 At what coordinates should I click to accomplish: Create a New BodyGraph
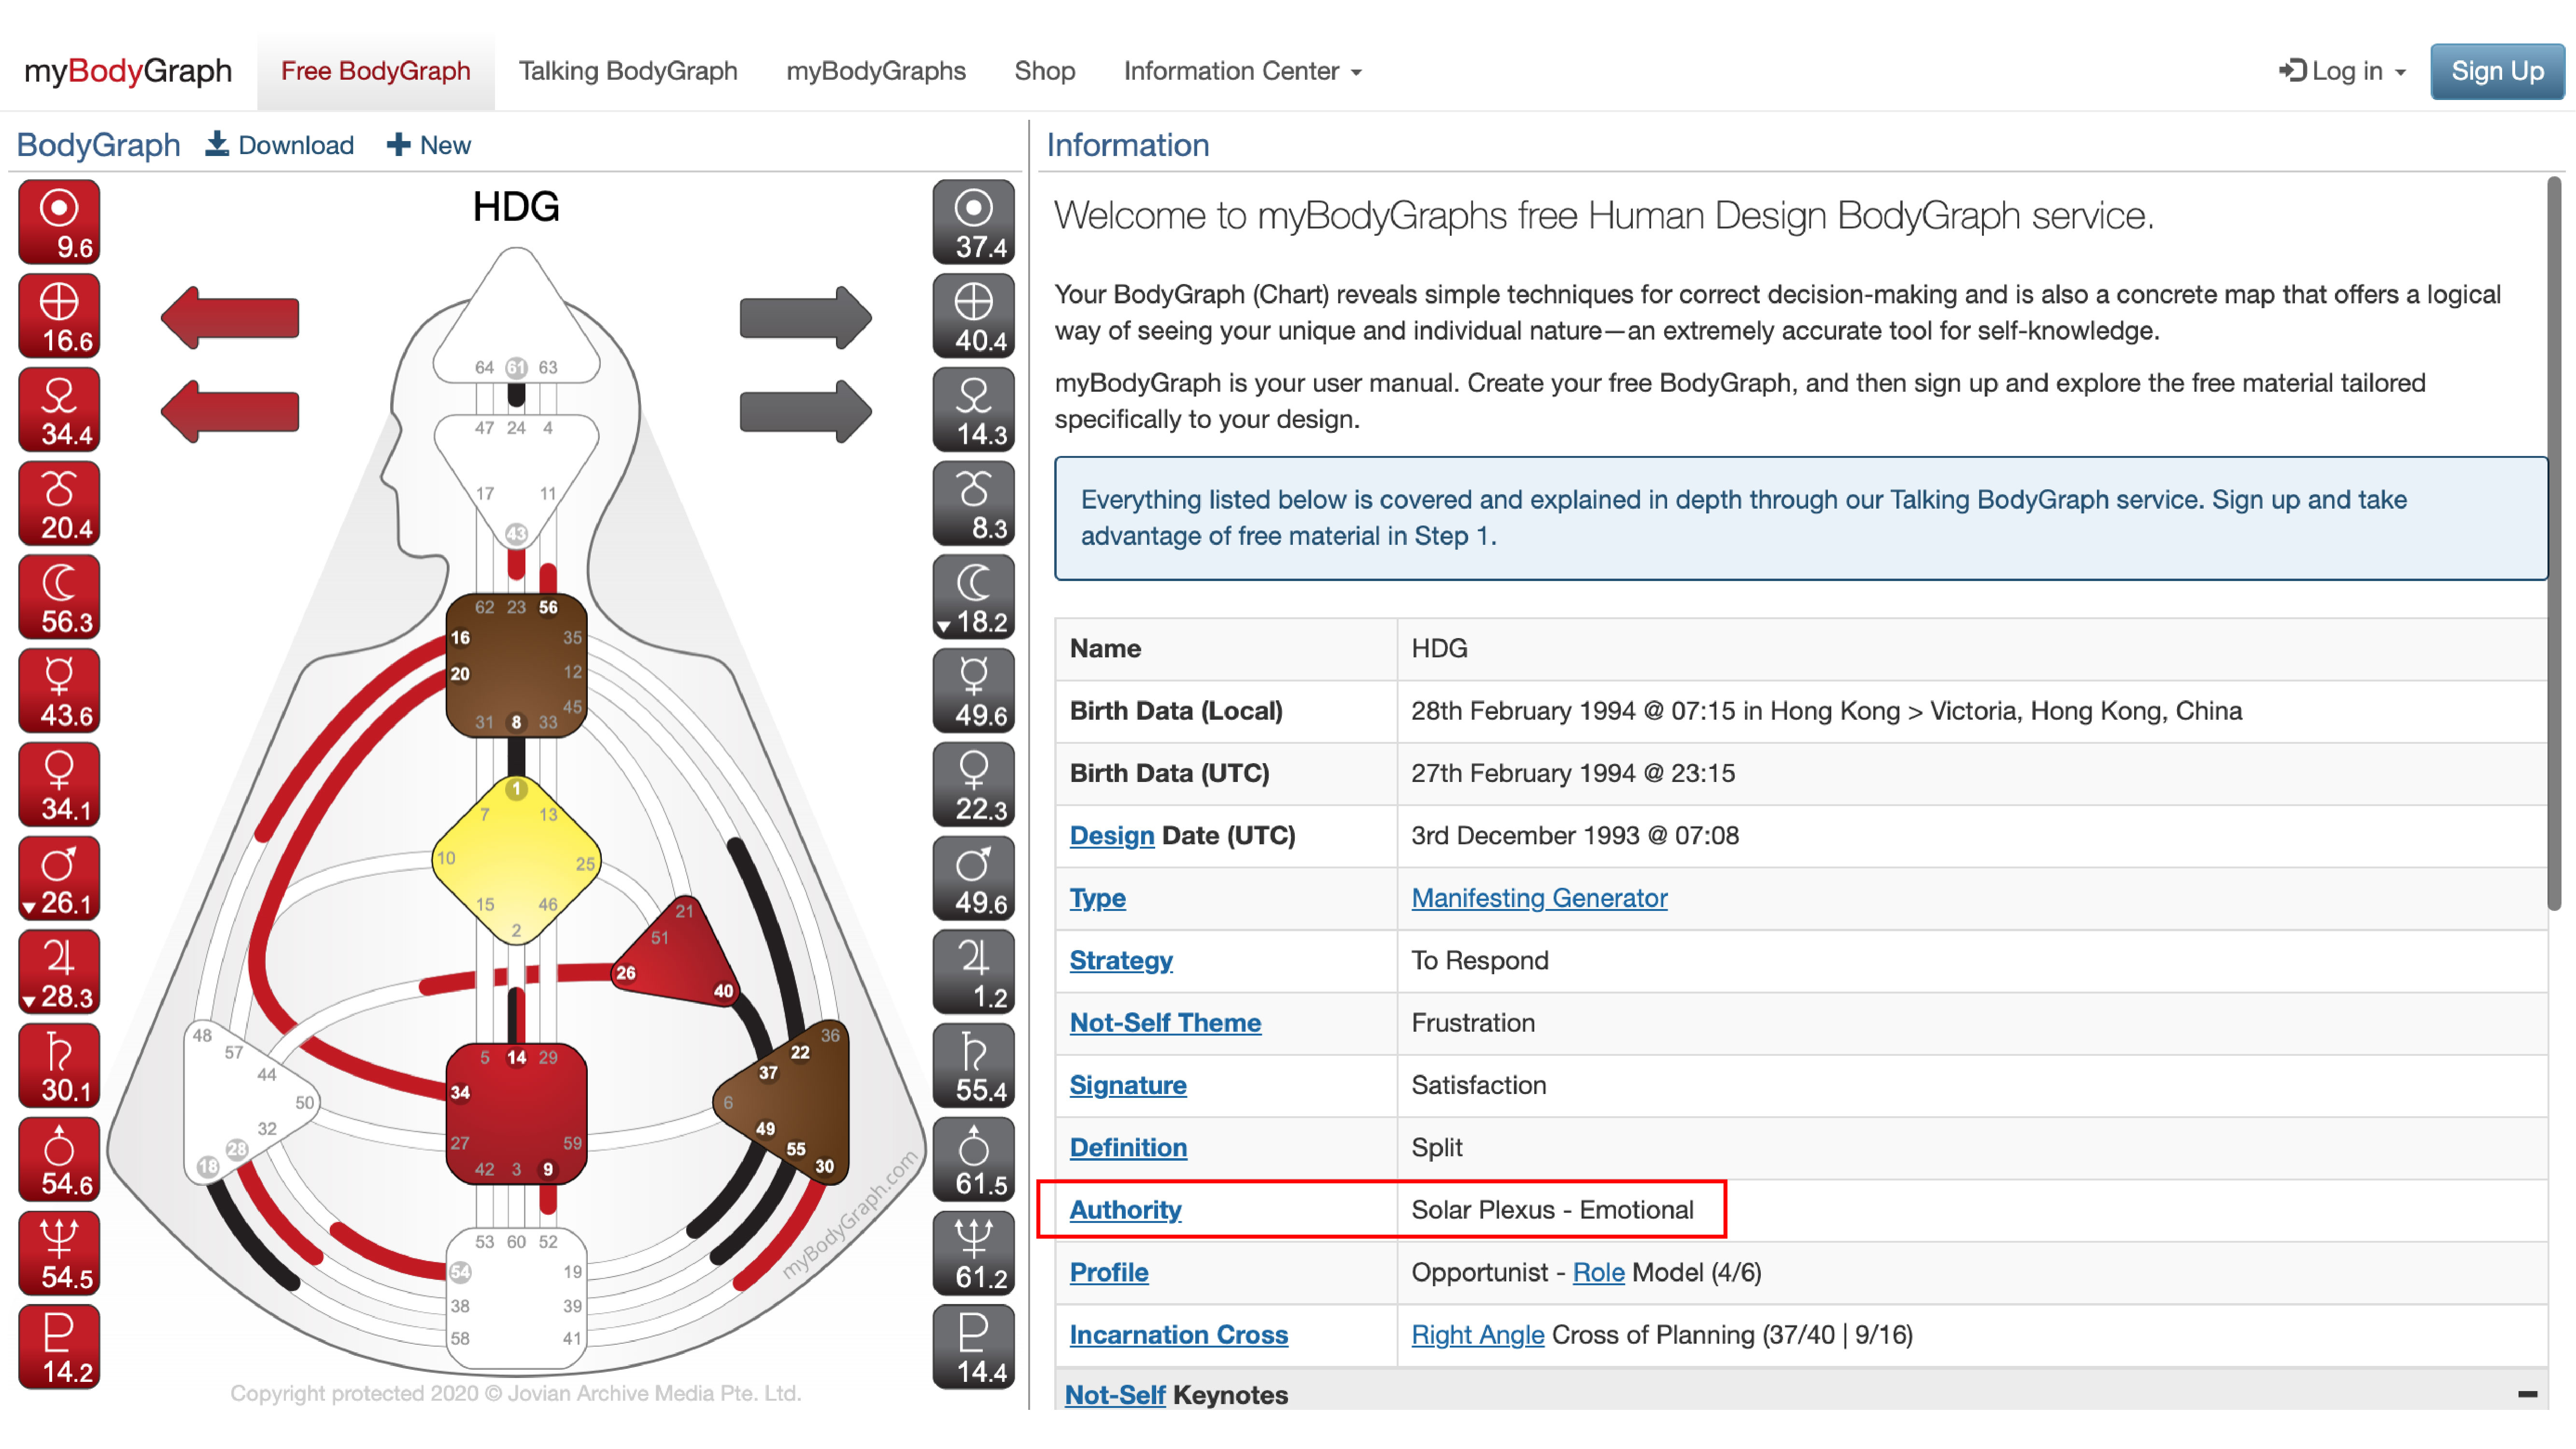click(x=428, y=145)
